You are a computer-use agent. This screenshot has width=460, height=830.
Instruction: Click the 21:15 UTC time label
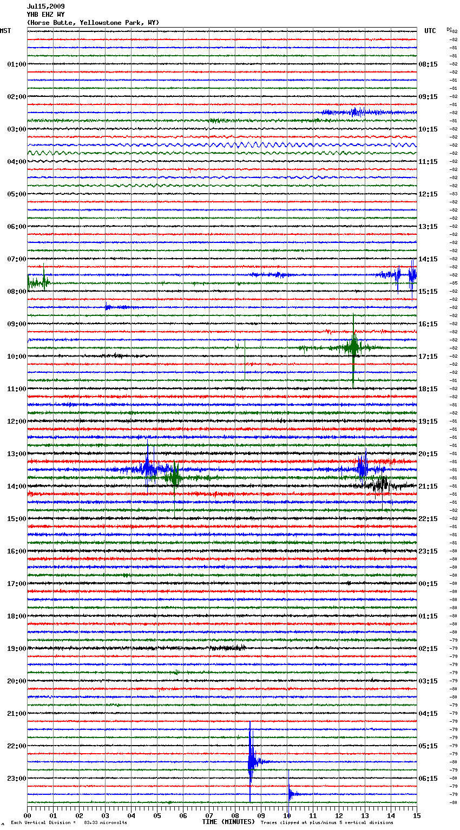[428, 486]
